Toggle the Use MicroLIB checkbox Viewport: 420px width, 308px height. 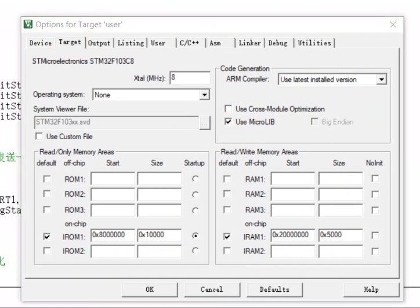(x=228, y=122)
